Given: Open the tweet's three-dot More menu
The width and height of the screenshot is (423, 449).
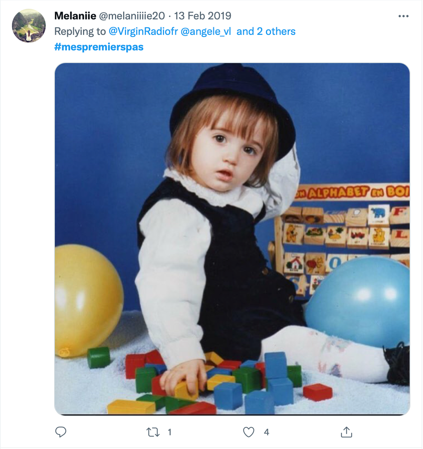Looking at the screenshot, I should (403, 16).
